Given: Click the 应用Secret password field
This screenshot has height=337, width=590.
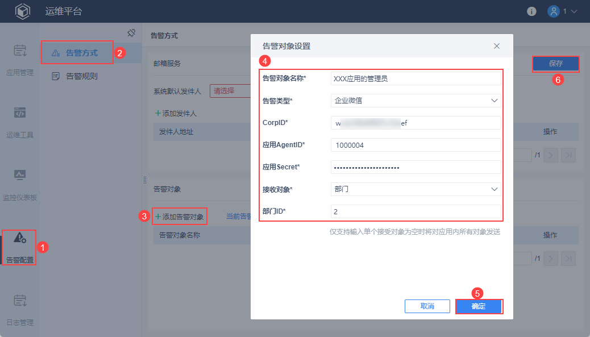Looking at the screenshot, I should pyautogui.click(x=416, y=167).
